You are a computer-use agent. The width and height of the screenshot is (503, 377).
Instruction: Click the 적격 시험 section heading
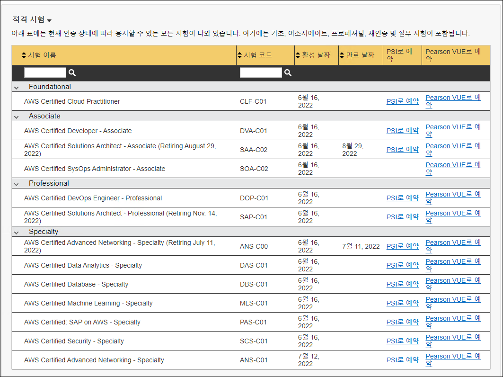[28, 19]
